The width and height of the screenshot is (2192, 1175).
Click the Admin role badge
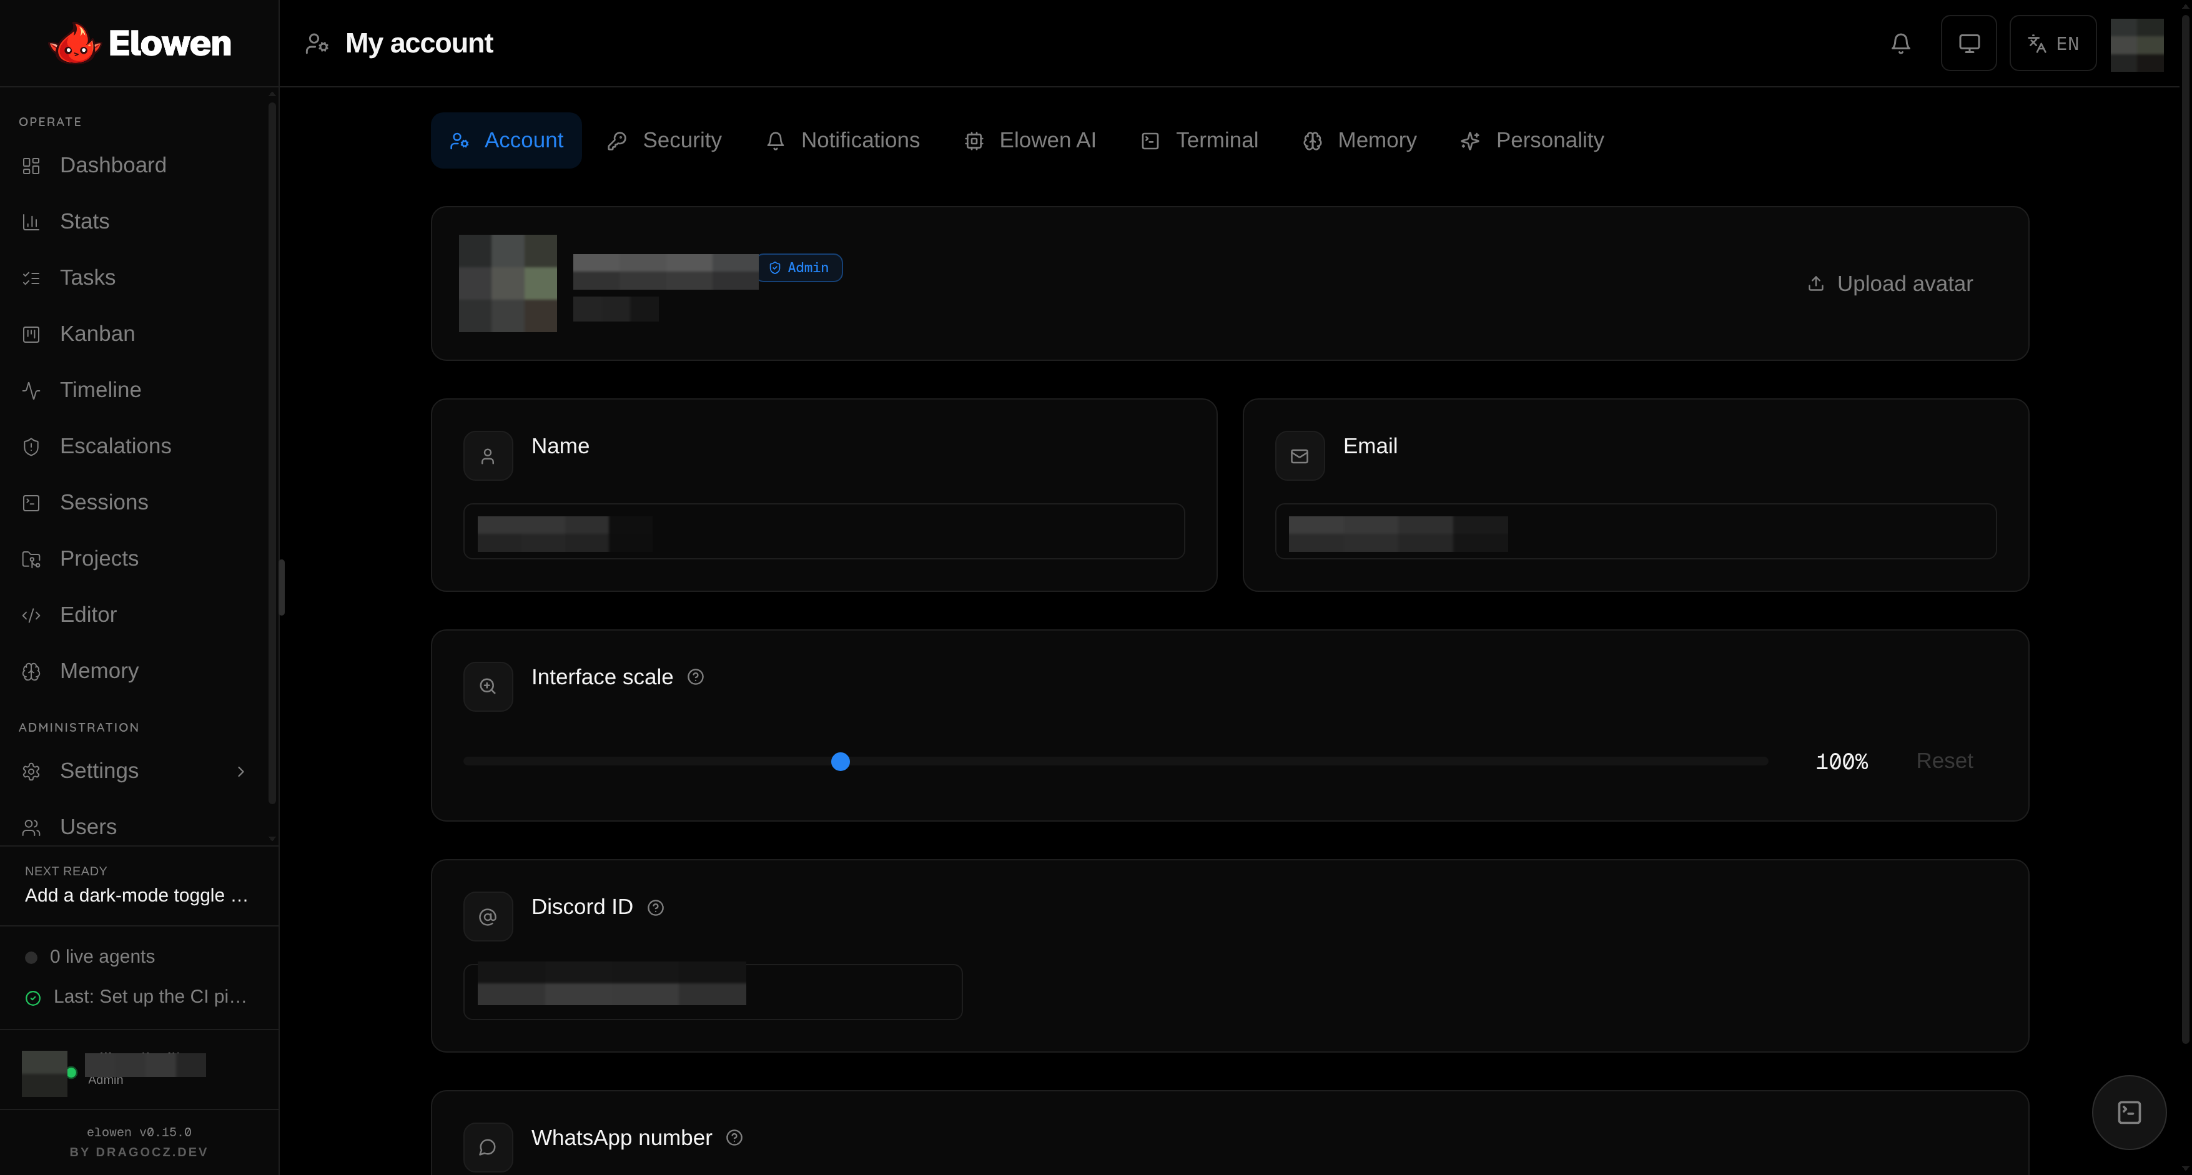(x=800, y=268)
